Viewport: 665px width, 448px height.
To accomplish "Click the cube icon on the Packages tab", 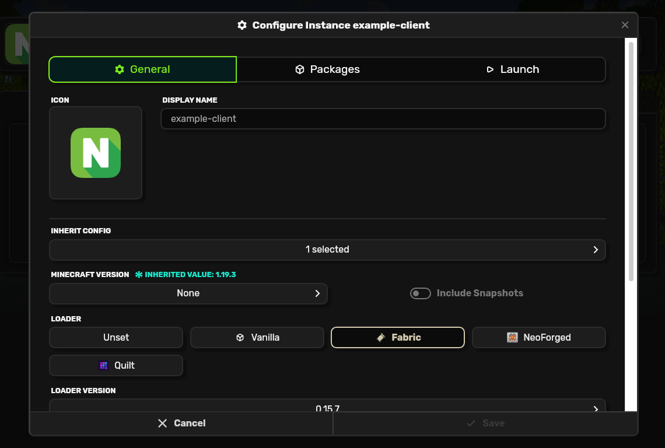I will 300,69.
